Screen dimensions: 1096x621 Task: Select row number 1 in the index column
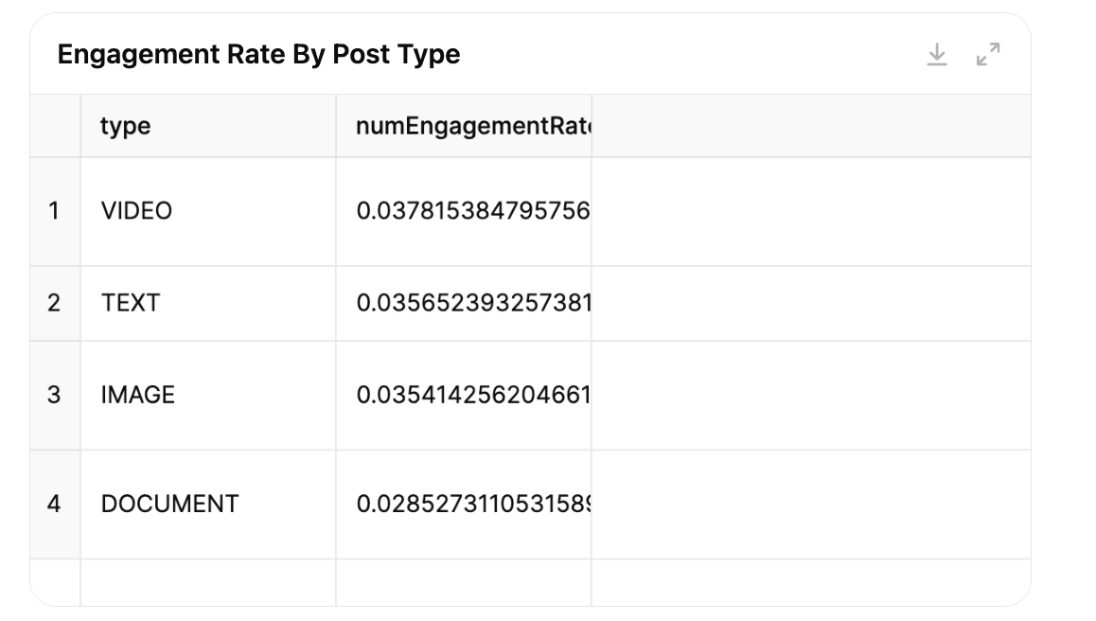click(55, 211)
